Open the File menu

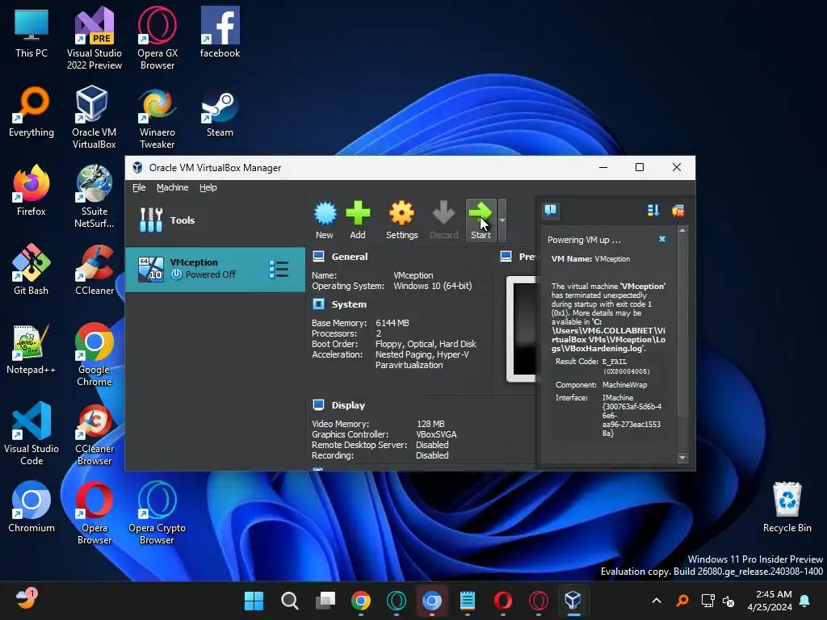[x=139, y=187]
